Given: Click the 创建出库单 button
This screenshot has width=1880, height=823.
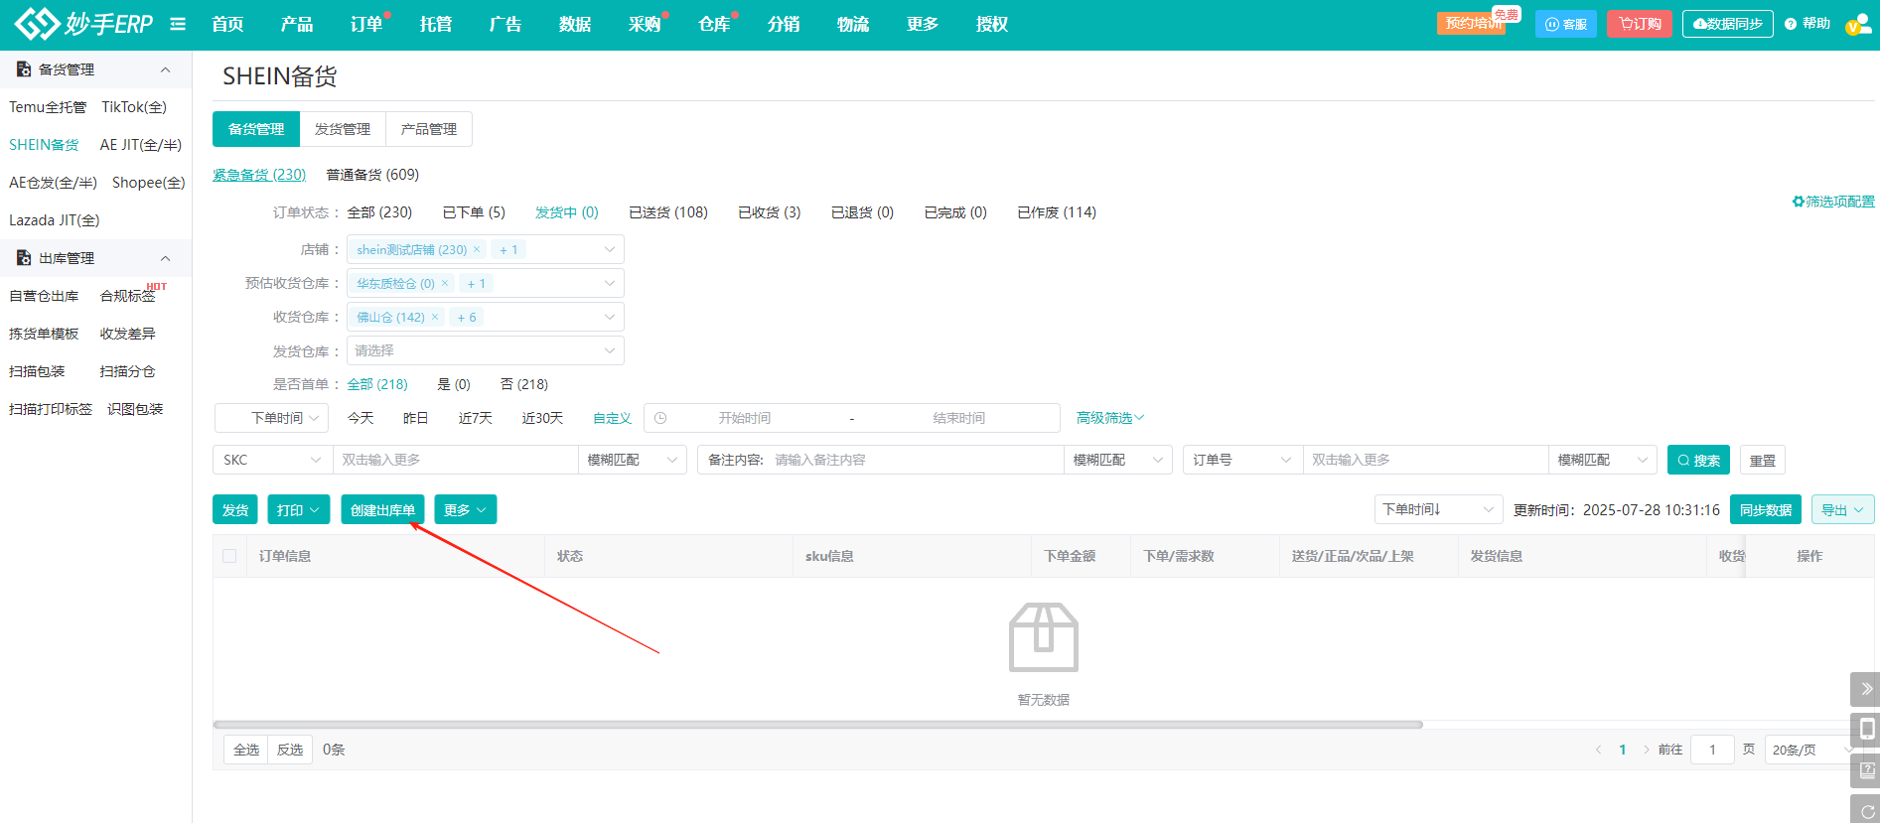Looking at the screenshot, I should click(383, 509).
